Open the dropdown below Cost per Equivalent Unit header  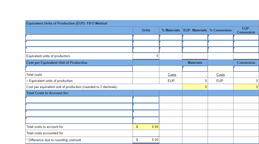coord(79,69)
